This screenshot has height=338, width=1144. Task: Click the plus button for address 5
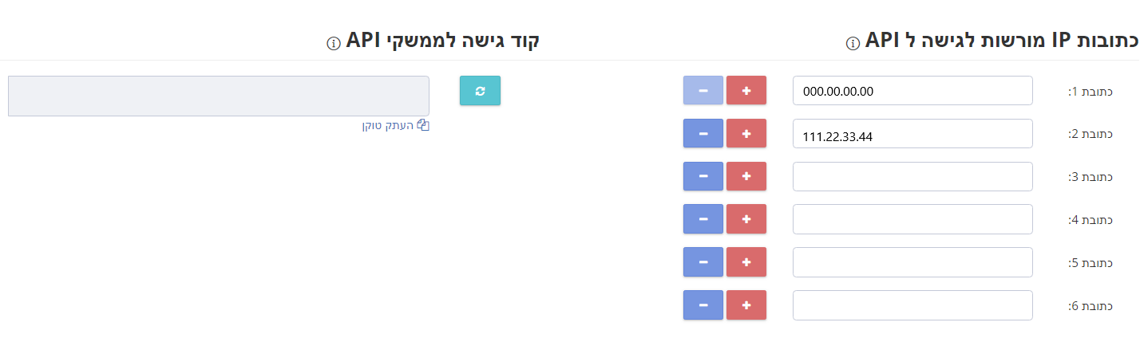[x=746, y=262]
